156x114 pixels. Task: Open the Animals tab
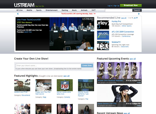84,10
